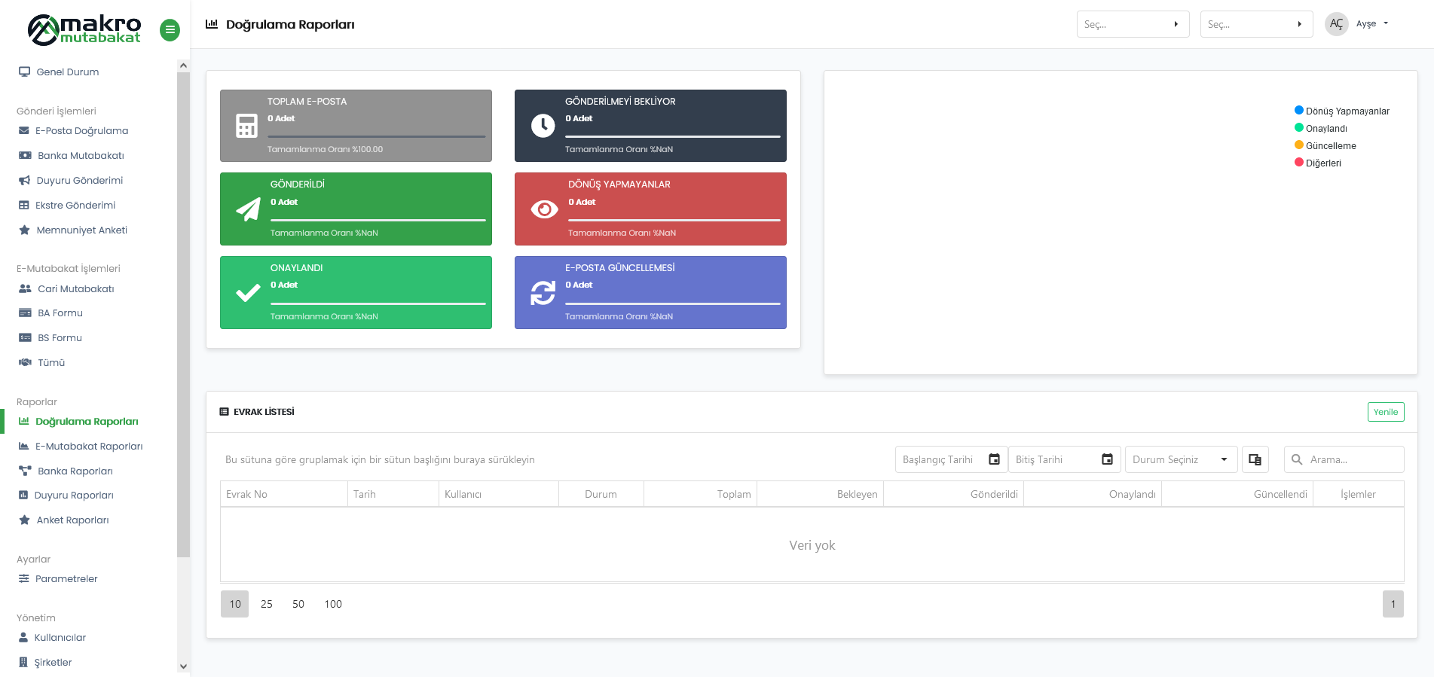Click the refresh icon on E-Posta Güncellemesi card
Image resolution: width=1434 pixels, height=677 pixels.
pos(543,293)
